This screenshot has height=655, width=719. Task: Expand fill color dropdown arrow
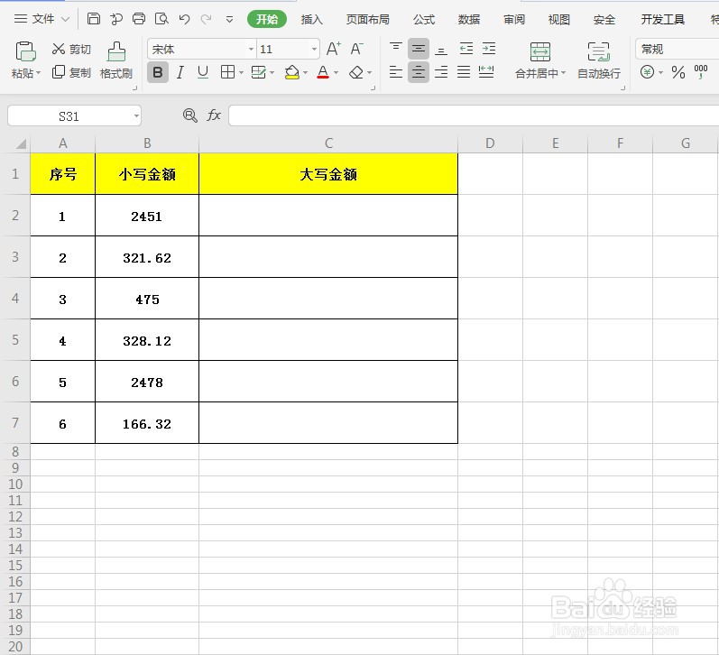[x=305, y=72]
